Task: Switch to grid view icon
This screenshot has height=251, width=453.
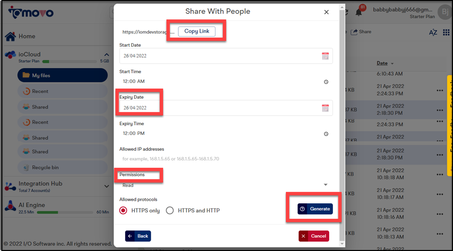Action: 446,32
